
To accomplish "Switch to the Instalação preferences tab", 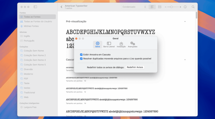I will [121, 44].
